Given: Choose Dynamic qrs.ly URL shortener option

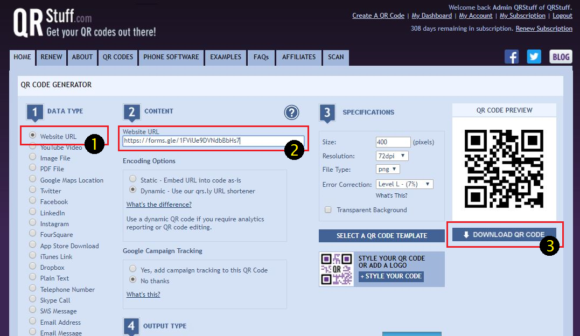Looking at the screenshot, I should pos(133,190).
